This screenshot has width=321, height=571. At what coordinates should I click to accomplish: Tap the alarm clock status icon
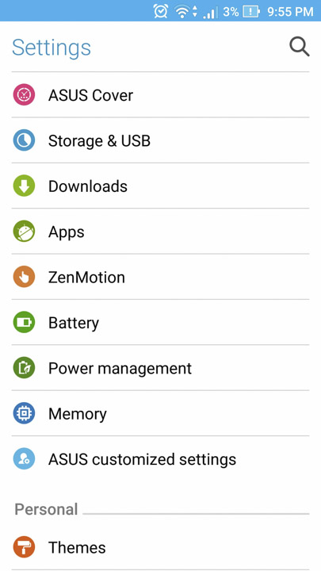tap(160, 11)
